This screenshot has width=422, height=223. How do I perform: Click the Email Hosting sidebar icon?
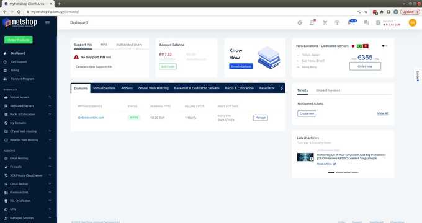(6, 158)
